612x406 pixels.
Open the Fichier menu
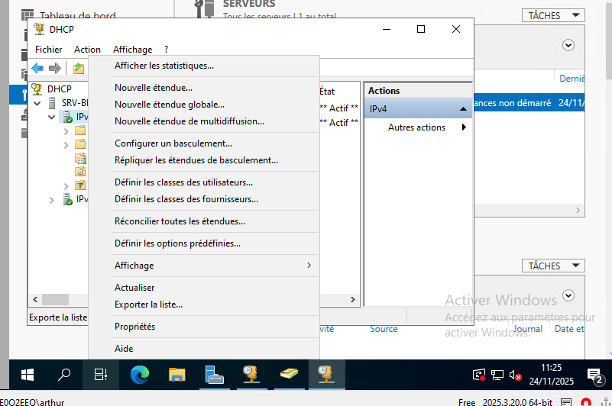click(x=48, y=50)
